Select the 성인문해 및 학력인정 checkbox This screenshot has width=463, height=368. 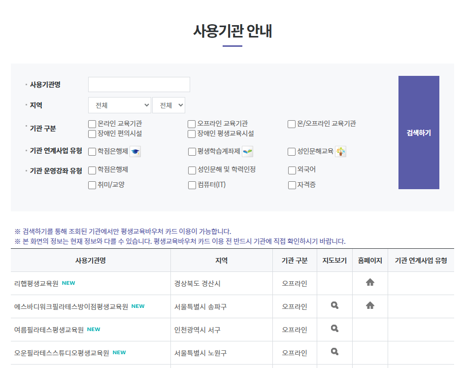[x=191, y=170]
